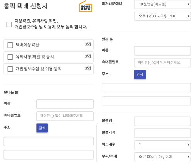The height and width of the screenshot is (163, 193).
Task: Check the 택배이용약관 checkbox
Action: pos(10,45)
